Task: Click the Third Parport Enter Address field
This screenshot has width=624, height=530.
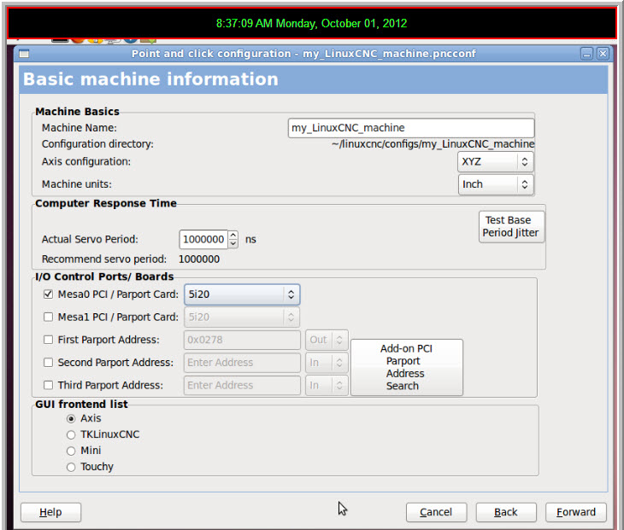Action: pyautogui.click(x=242, y=385)
